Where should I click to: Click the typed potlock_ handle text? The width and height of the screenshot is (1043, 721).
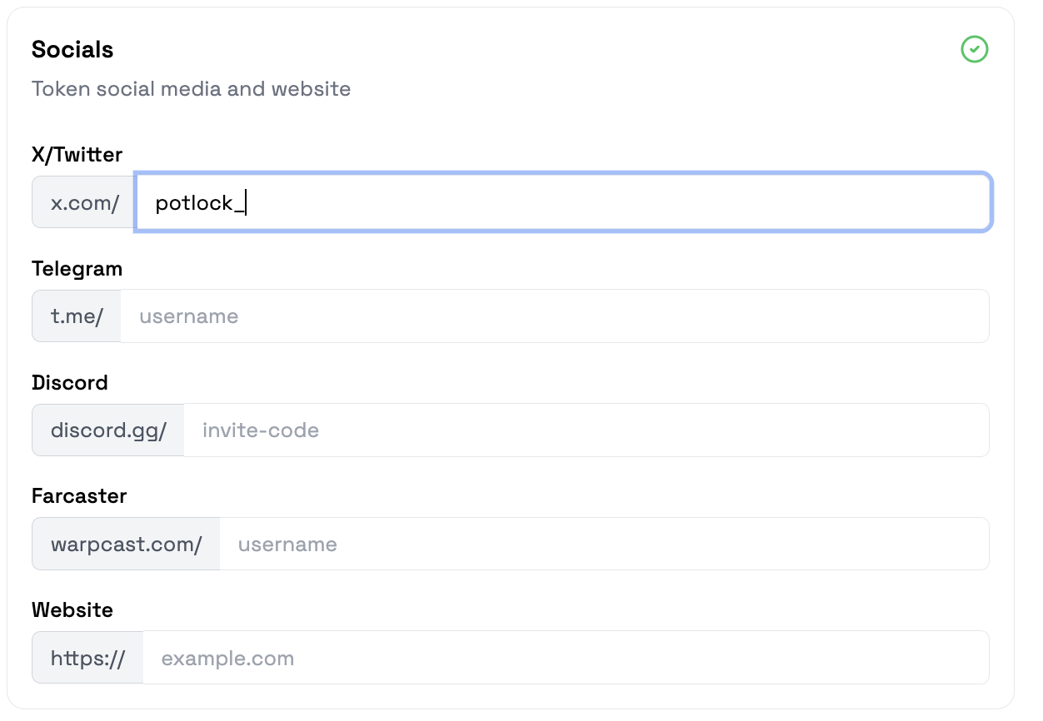200,202
